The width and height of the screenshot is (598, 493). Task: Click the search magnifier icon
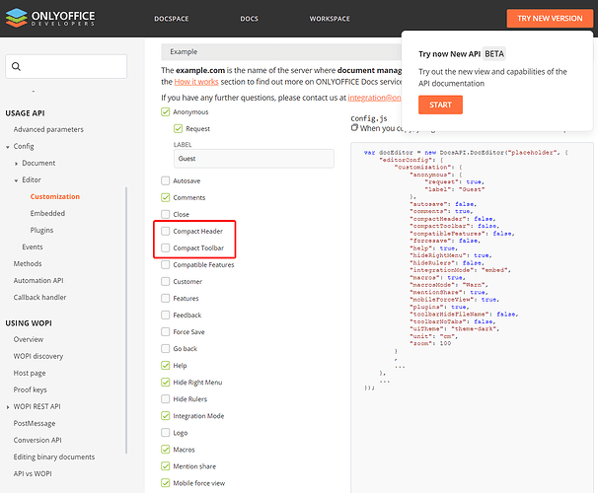(16, 66)
